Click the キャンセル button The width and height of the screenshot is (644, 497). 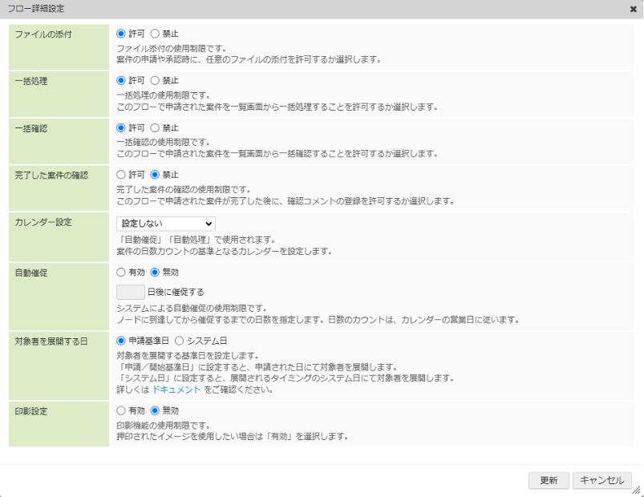point(601,480)
